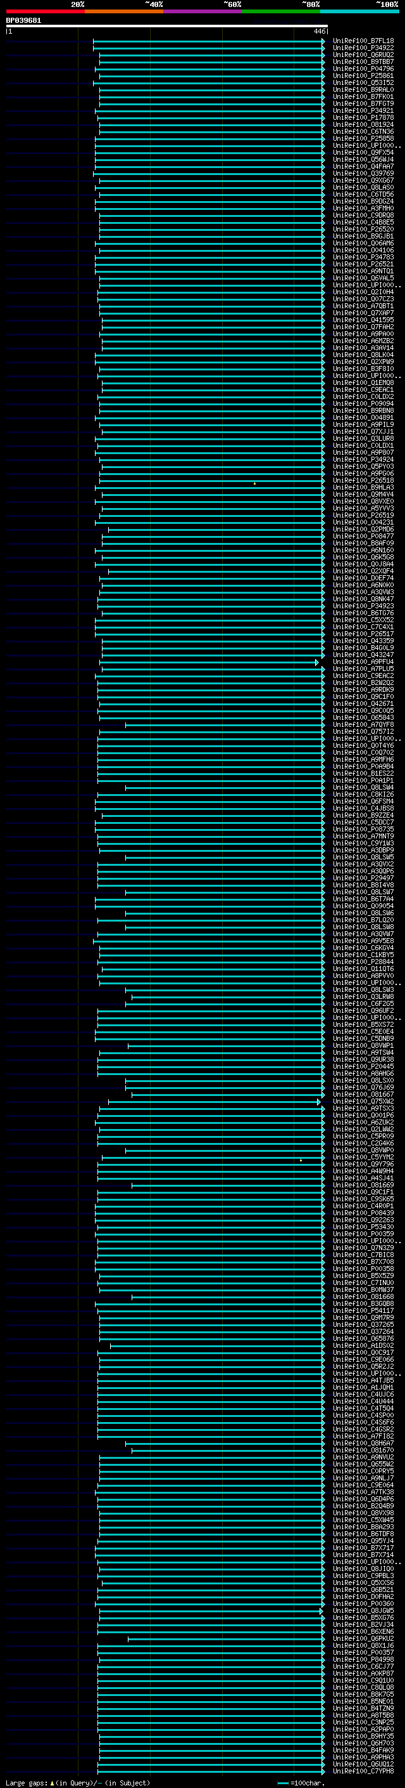405x1788 pixels.
Task: Select hit label UniRef100_A7PLU5
Action: [363, 669]
